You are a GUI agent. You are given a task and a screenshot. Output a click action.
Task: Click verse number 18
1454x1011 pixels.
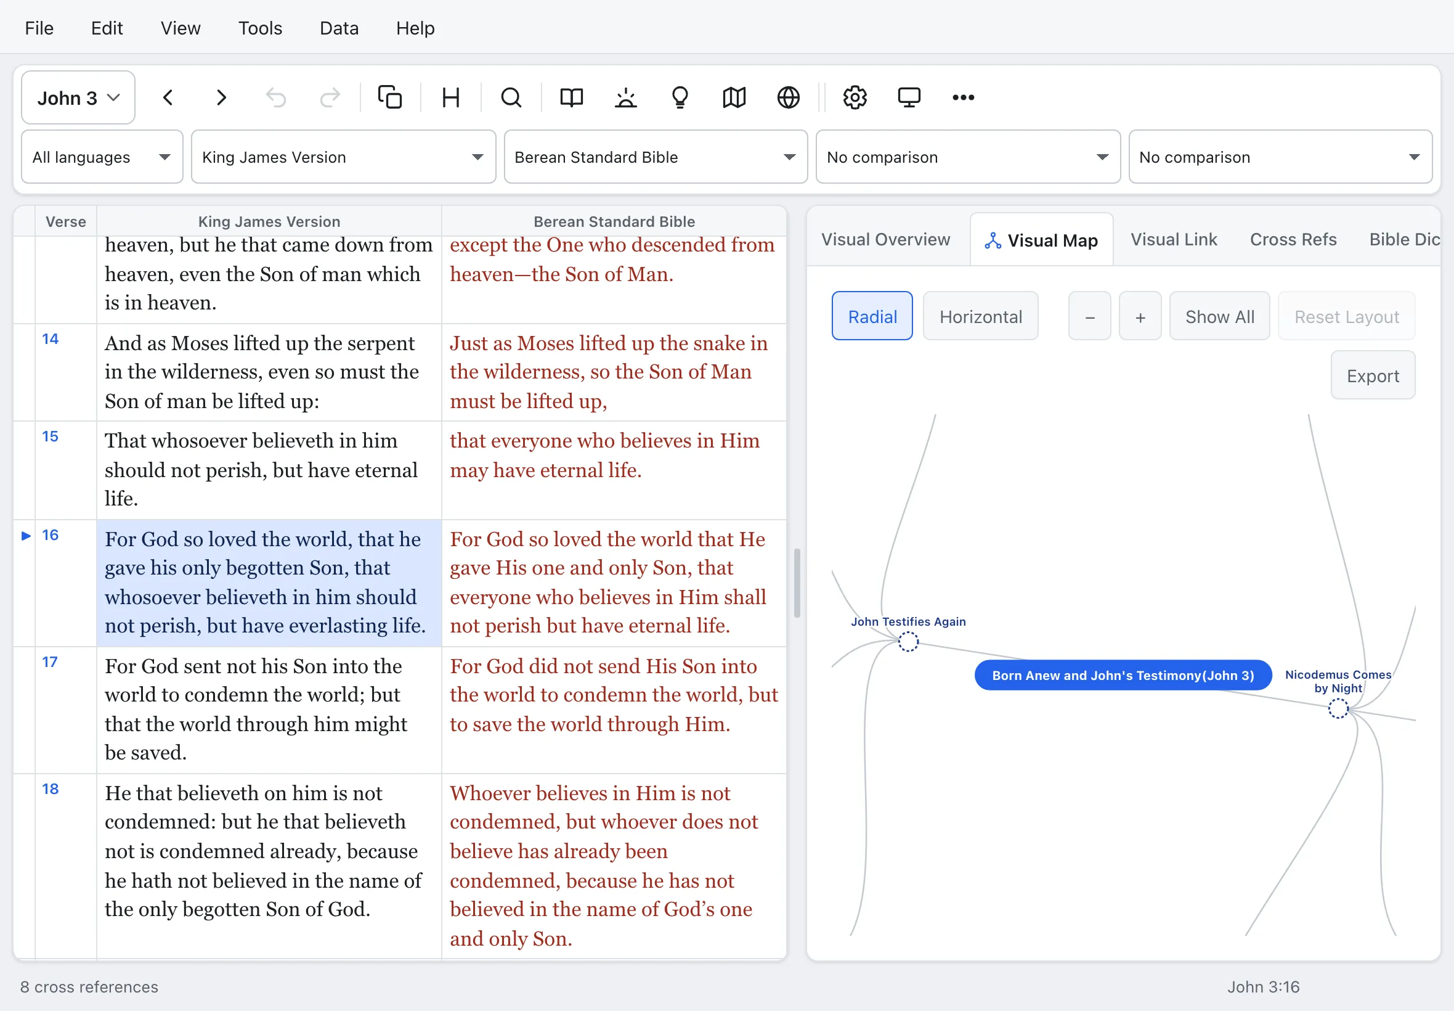click(x=50, y=788)
